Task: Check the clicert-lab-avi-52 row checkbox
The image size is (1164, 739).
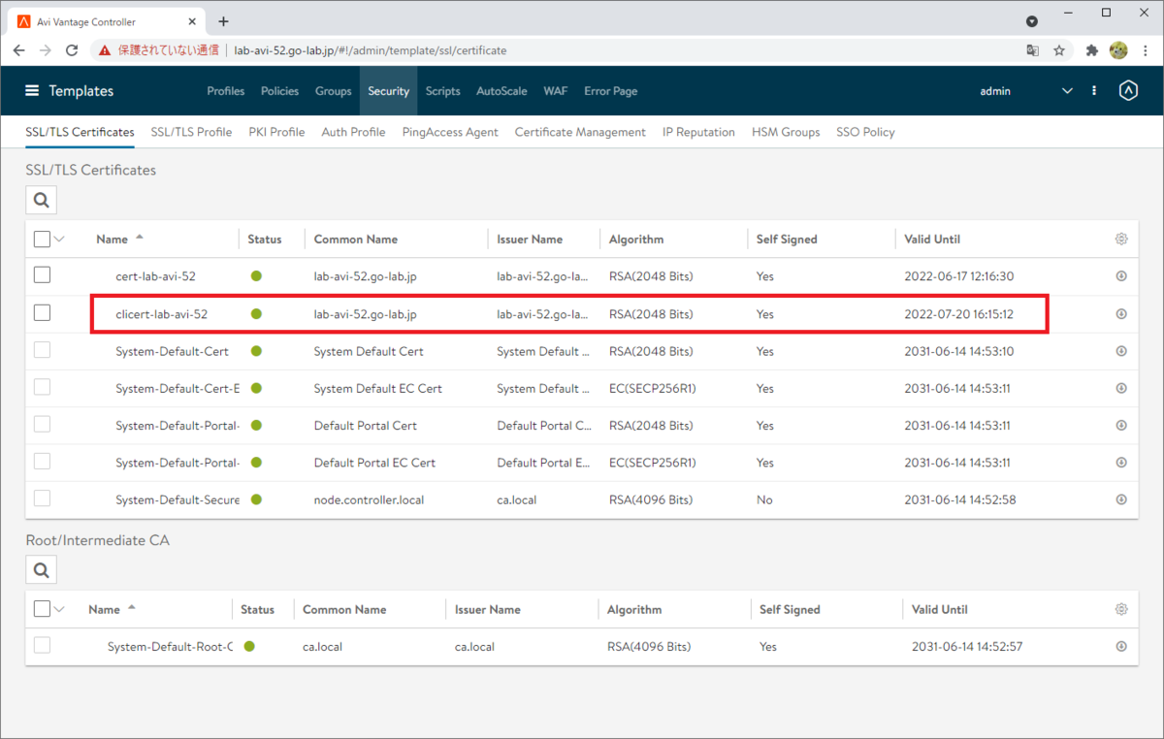Action: pyautogui.click(x=42, y=312)
